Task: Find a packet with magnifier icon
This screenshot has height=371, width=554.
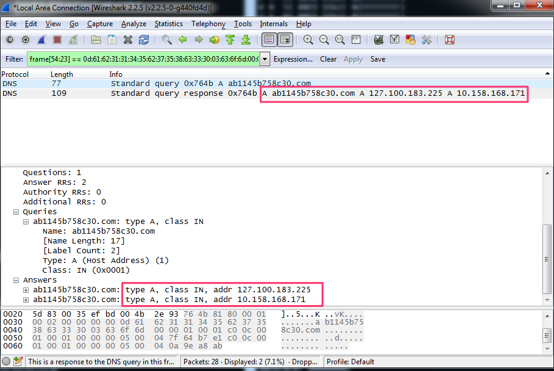Action: click(x=167, y=40)
